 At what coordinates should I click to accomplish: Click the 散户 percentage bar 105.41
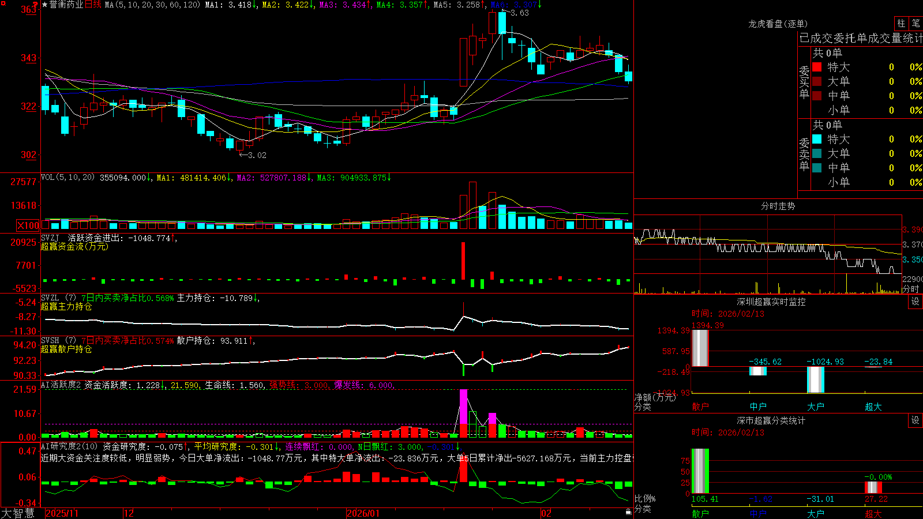coord(700,471)
